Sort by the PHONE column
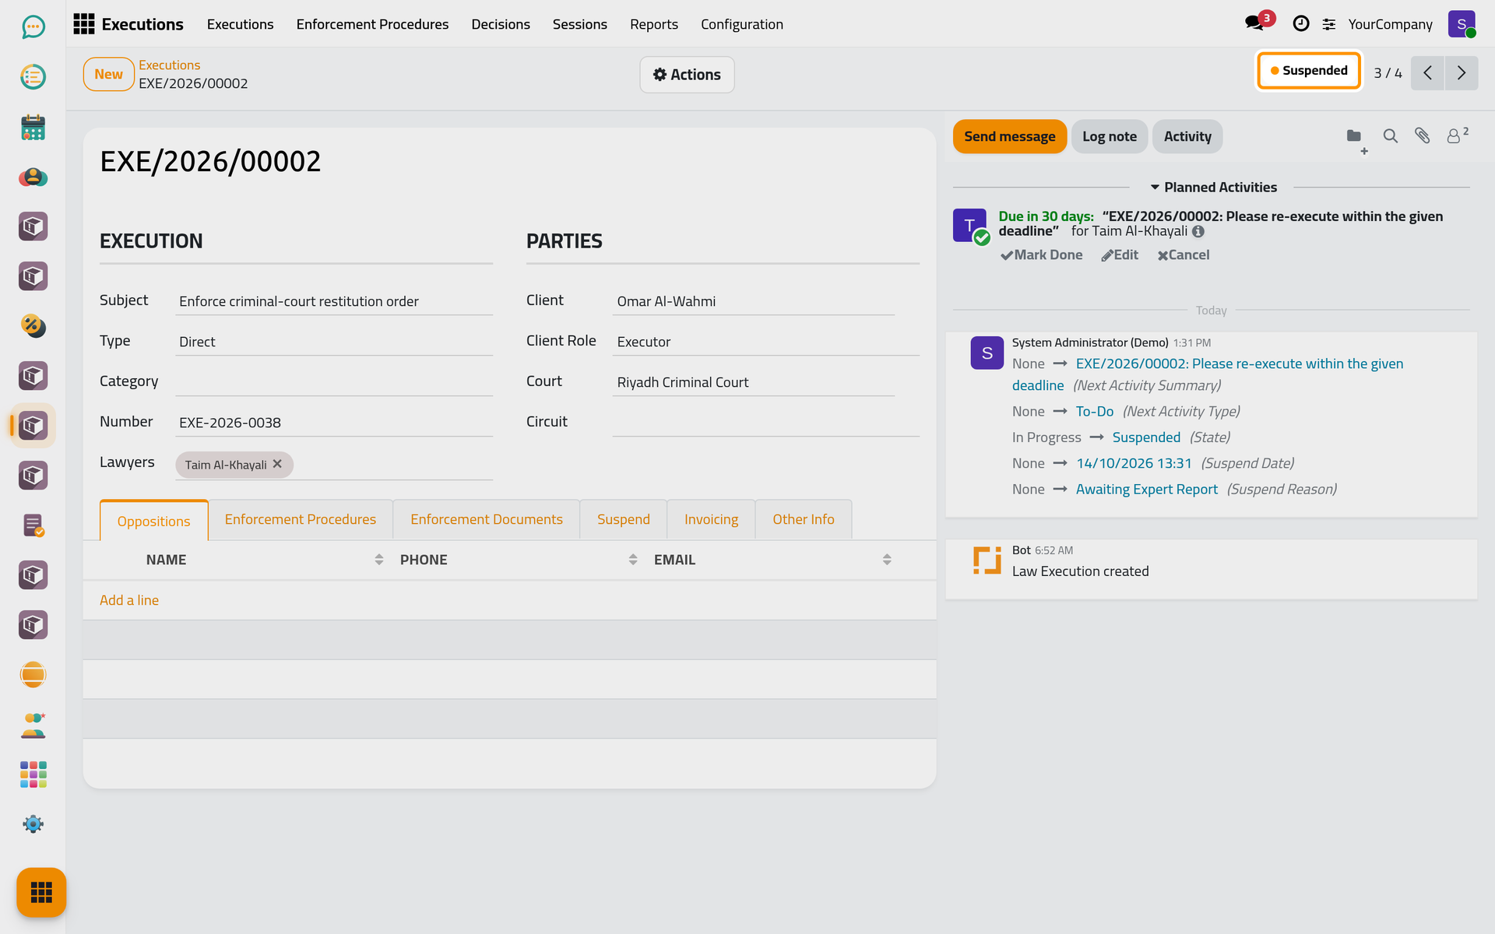This screenshot has width=1495, height=934. click(518, 560)
